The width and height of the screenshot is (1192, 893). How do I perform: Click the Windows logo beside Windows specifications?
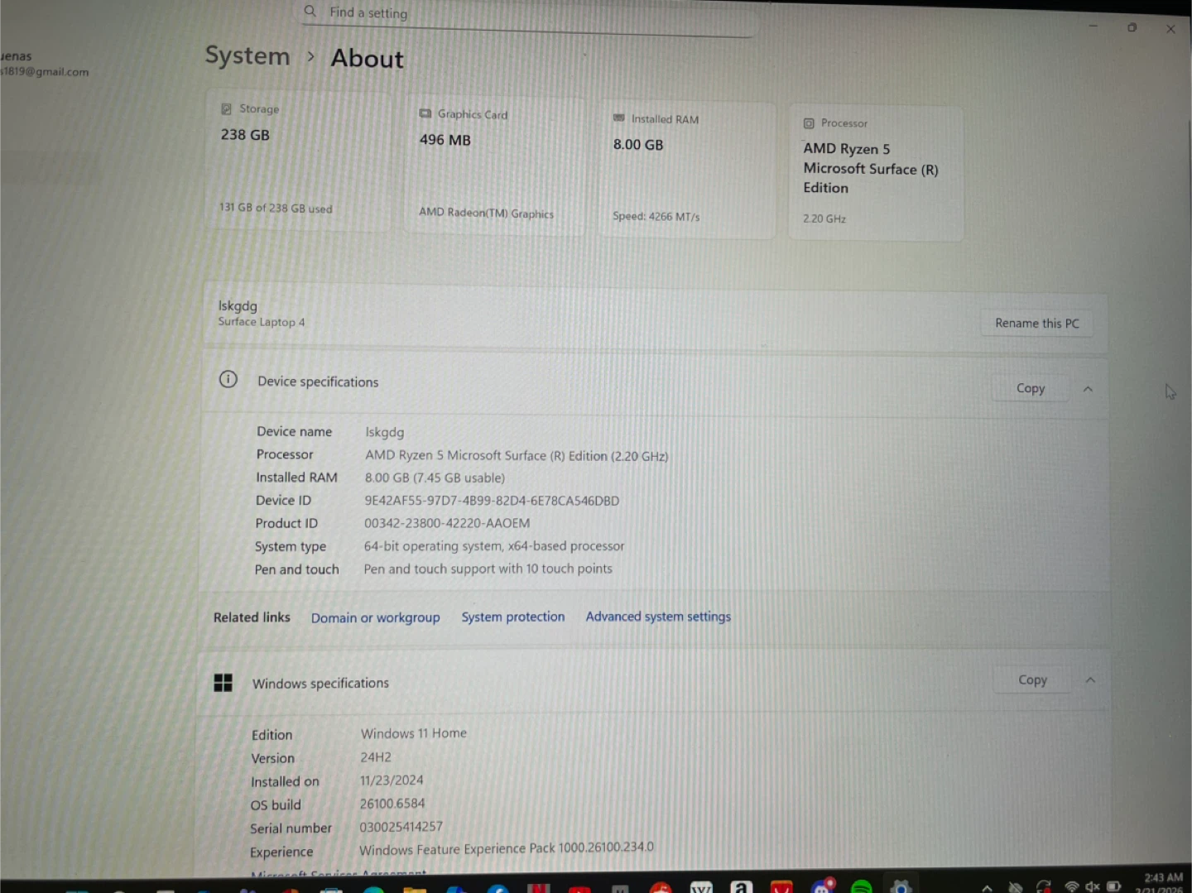pos(223,683)
